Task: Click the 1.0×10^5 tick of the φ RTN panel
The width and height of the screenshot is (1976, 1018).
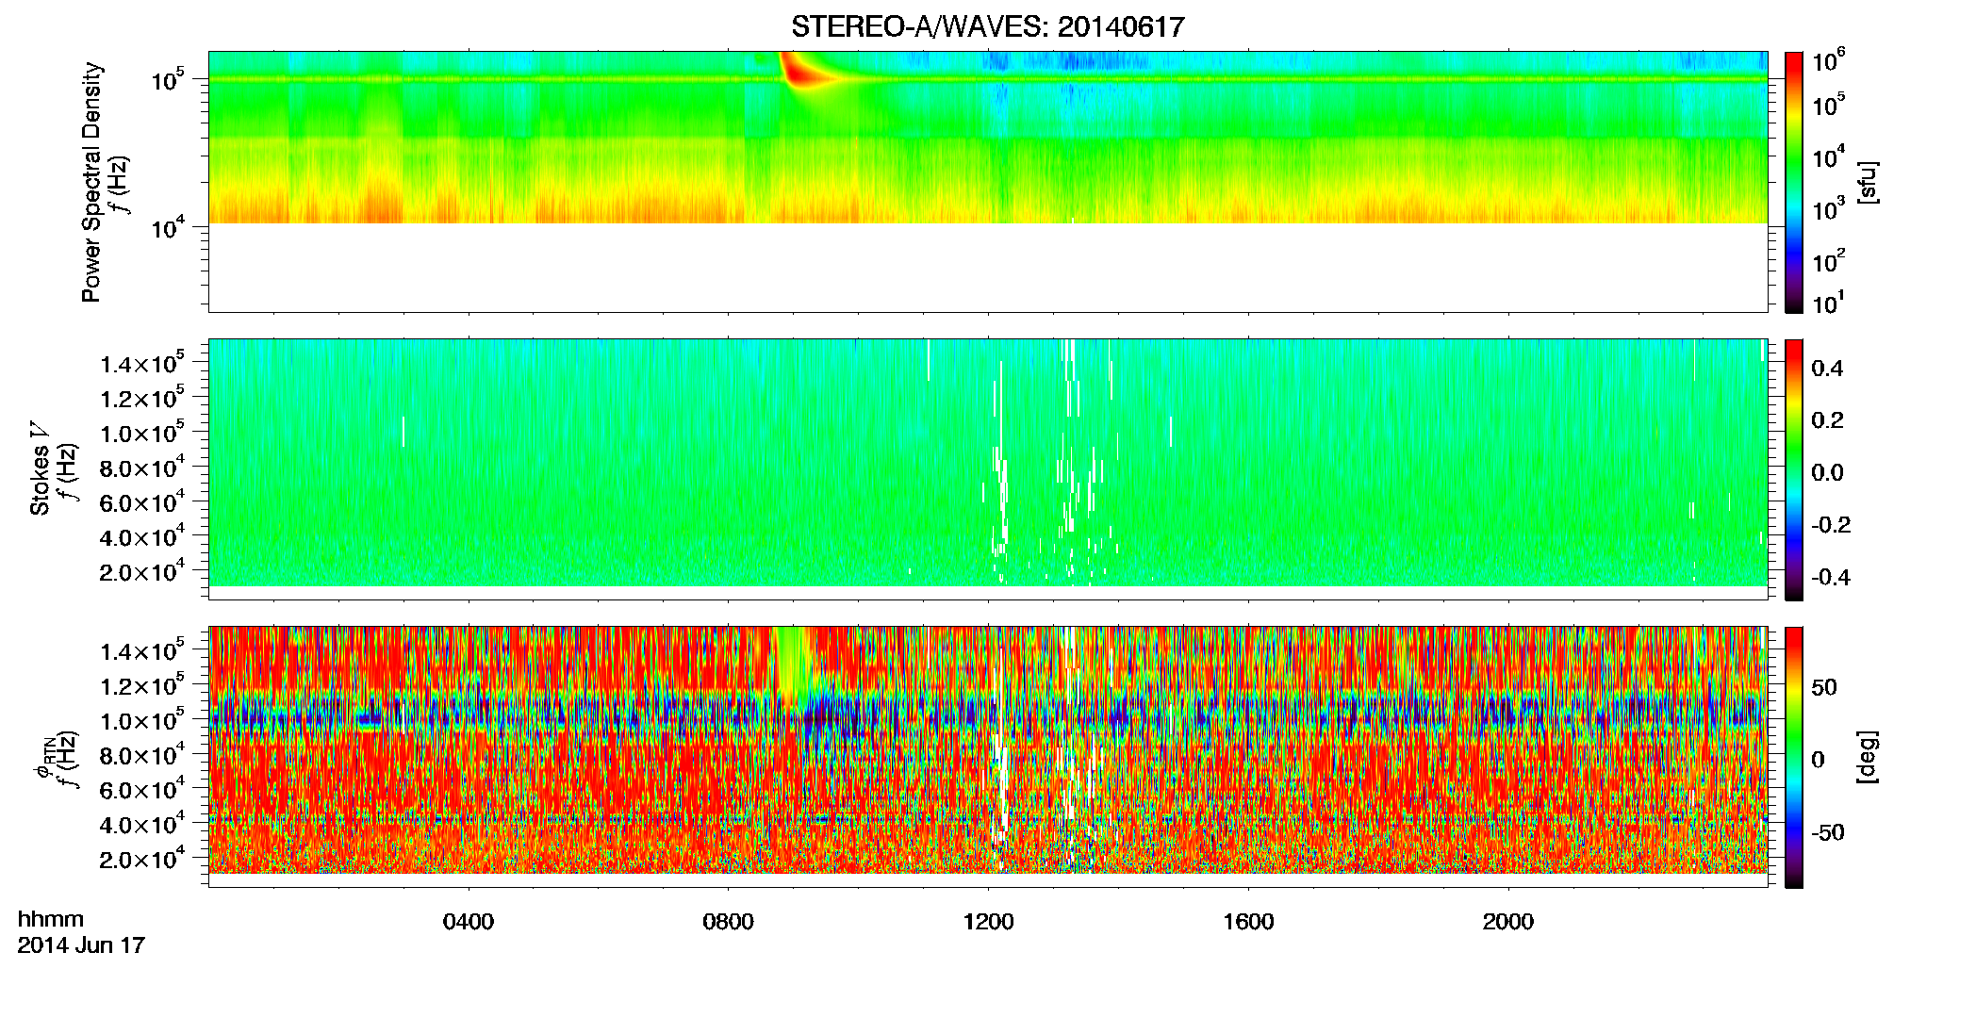Action: (x=143, y=720)
